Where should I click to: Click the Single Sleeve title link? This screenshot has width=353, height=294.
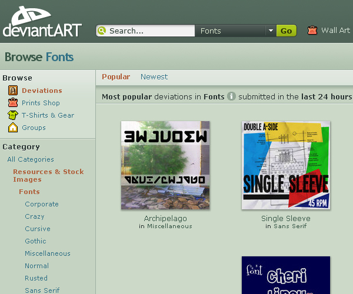point(286,218)
